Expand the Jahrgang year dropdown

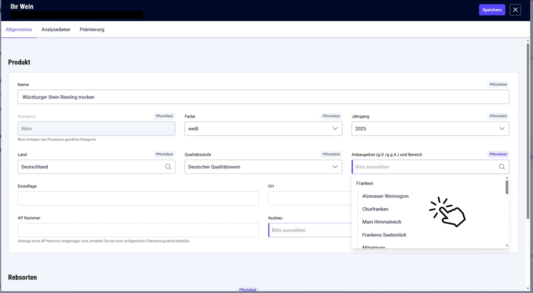click(x=502, y=128)
